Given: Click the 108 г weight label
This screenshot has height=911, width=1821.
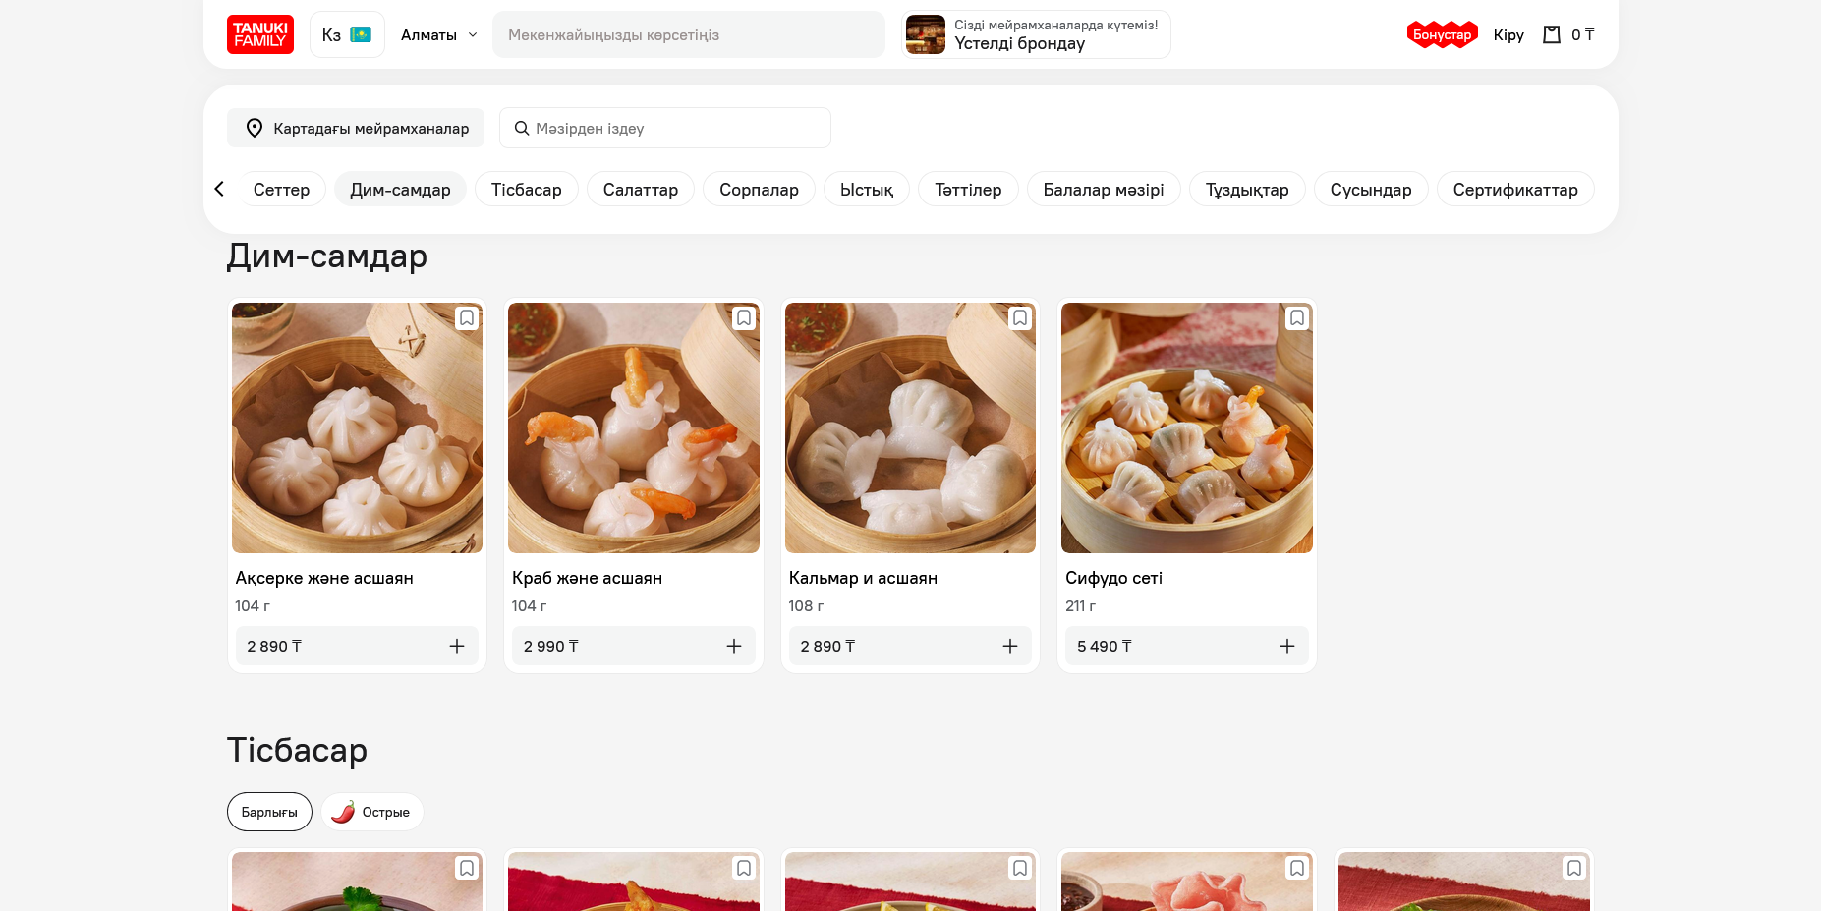Looking at the screenshot, I should [x=806, y=606].
